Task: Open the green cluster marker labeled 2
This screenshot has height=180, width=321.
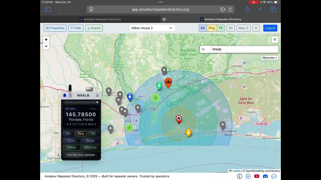Action: 129,127
